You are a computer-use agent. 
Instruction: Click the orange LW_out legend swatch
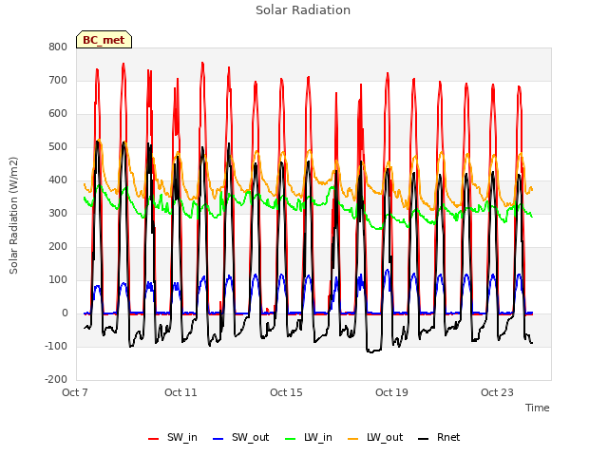coord(353,439)
